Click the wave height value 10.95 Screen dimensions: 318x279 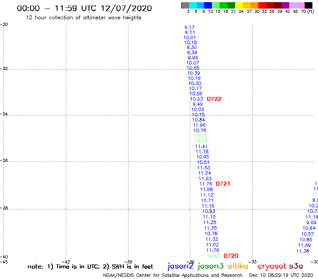(x=202, y=157)
